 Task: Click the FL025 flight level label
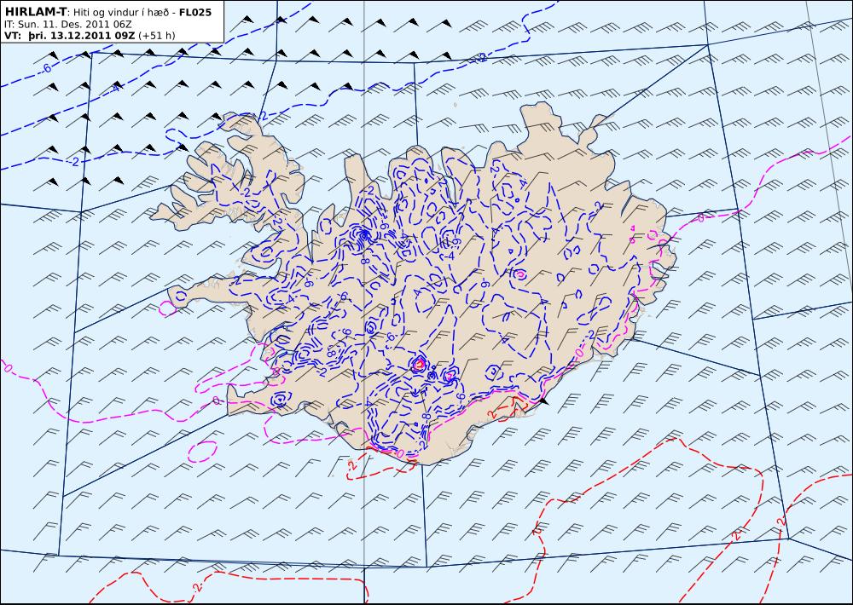pyautogui.click(x=194, y=12)
